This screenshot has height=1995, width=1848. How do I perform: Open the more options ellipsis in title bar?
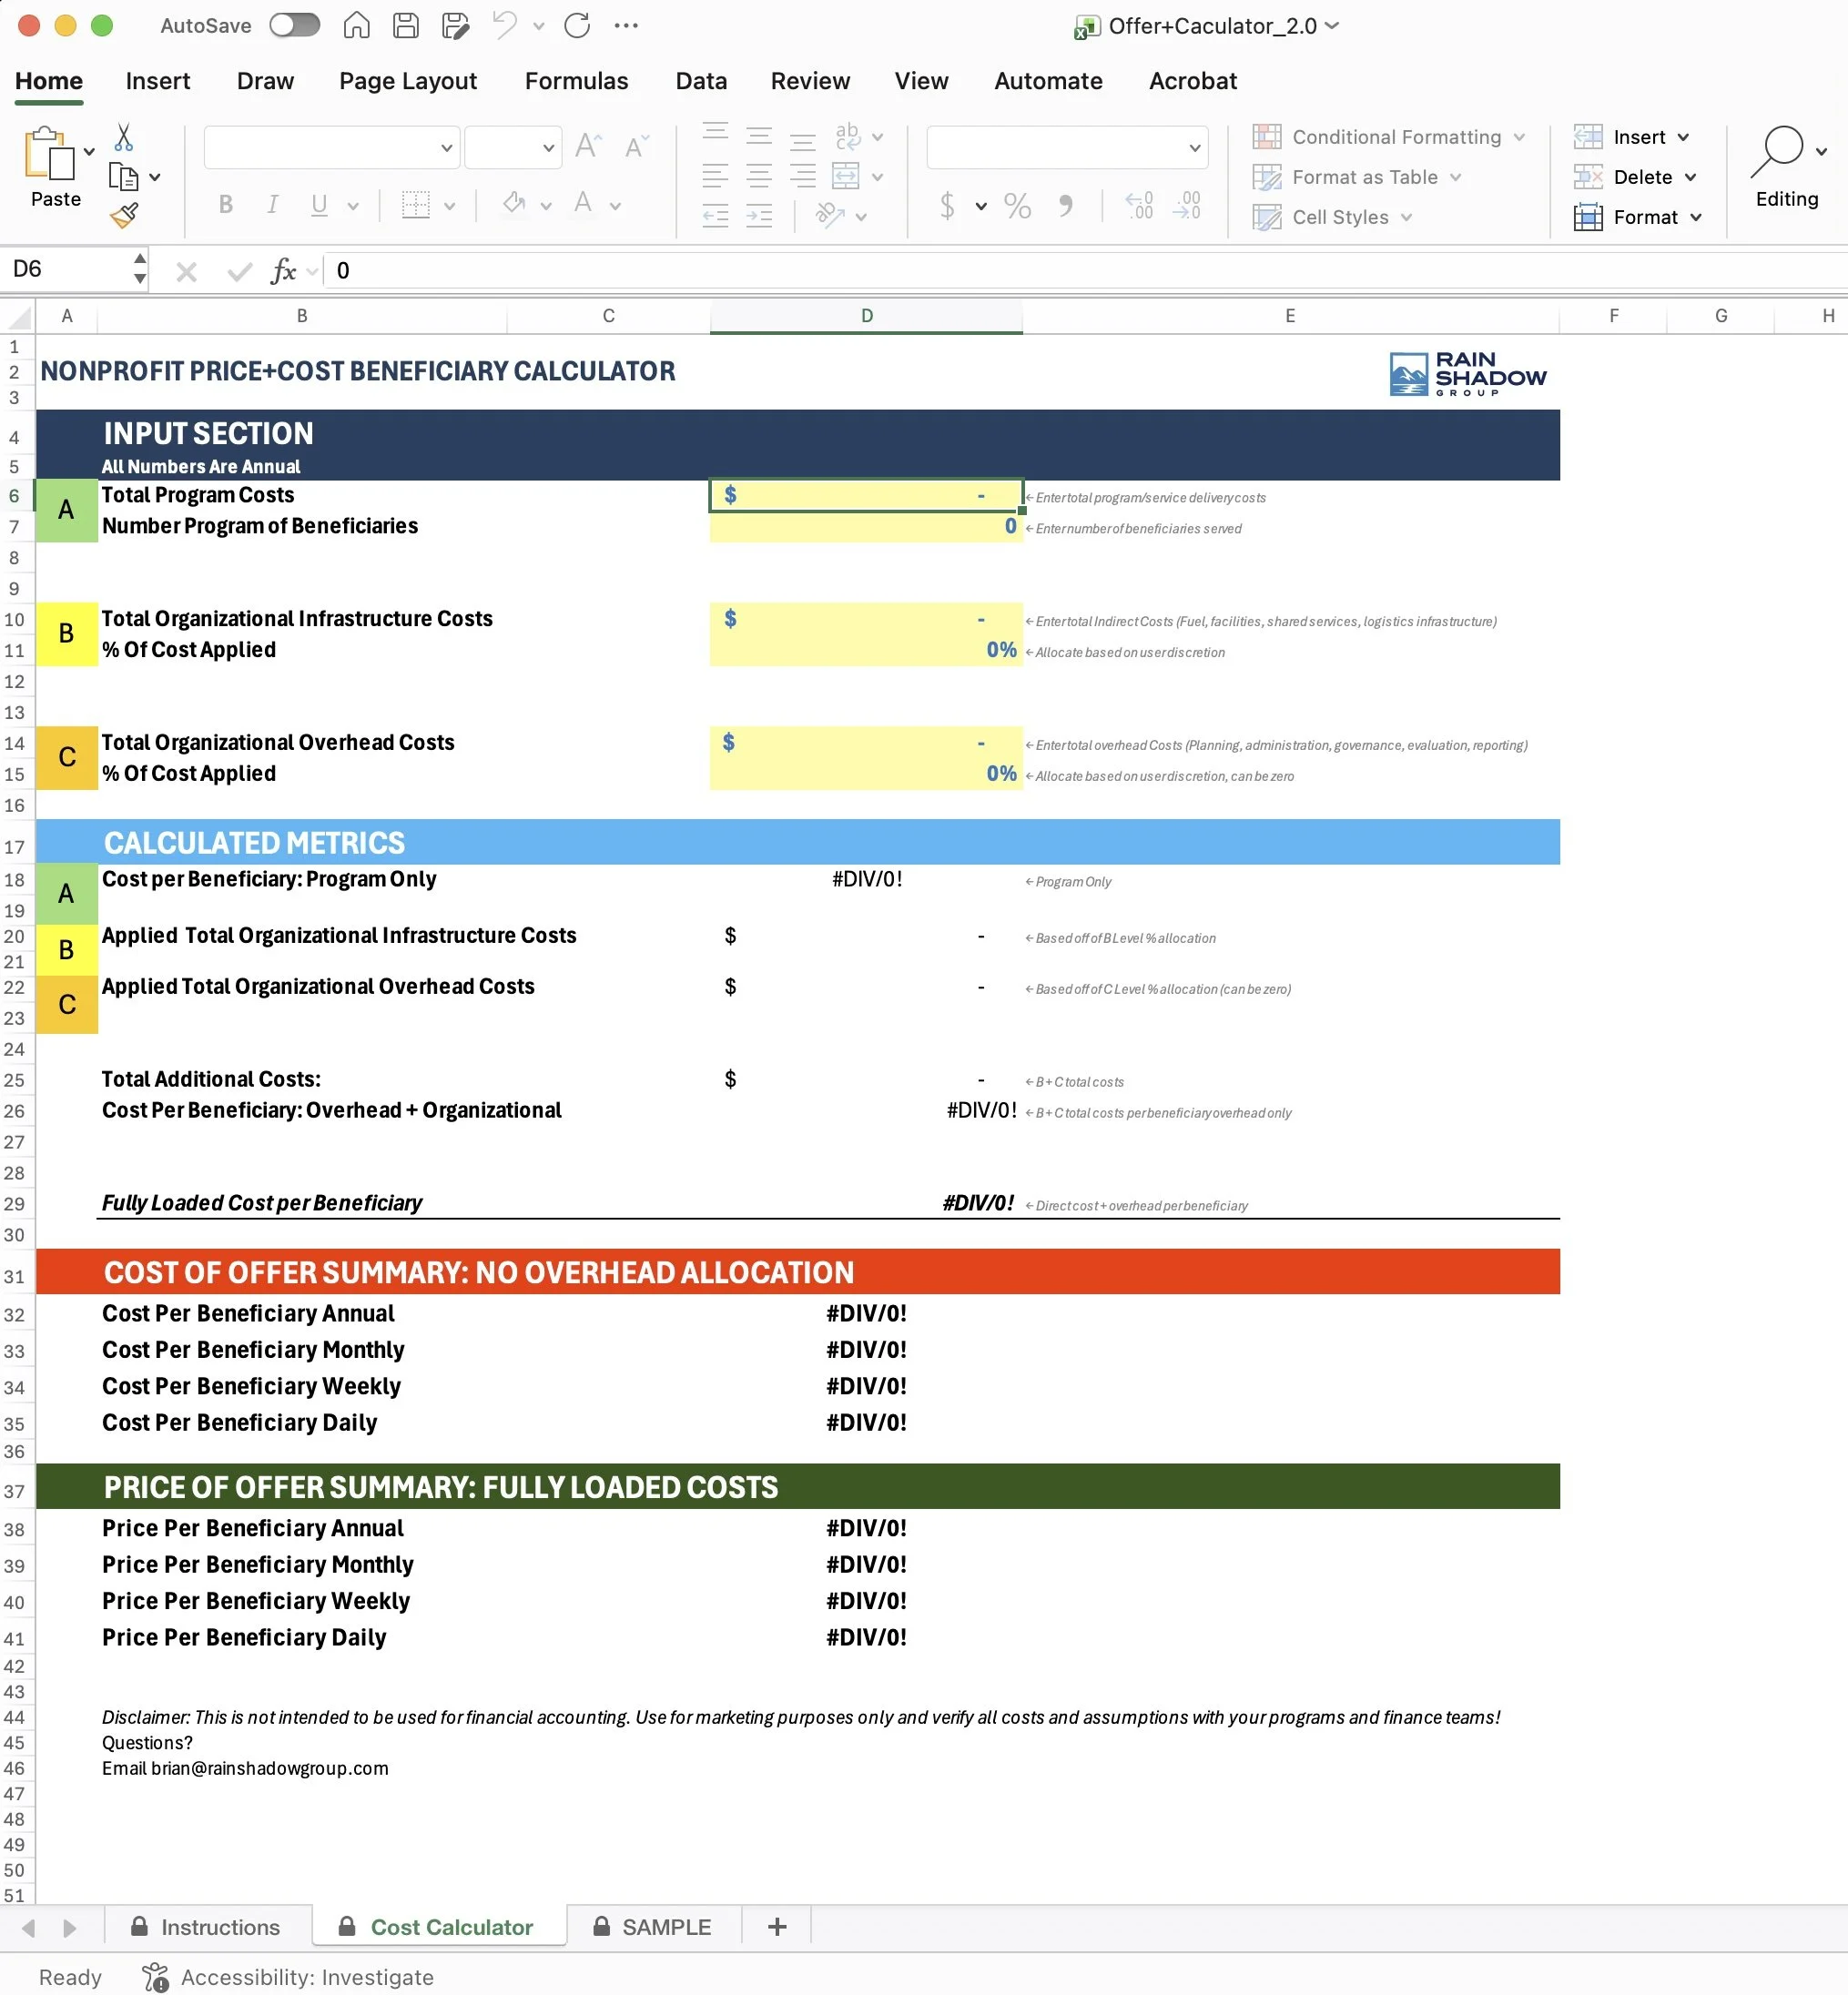pyautogui.click(x=626, y=25)
